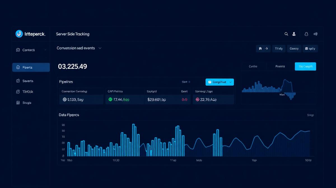Switch to the Fosints tab
The height and width of the screenshot is (188, 336).
(x=280, y=66)
